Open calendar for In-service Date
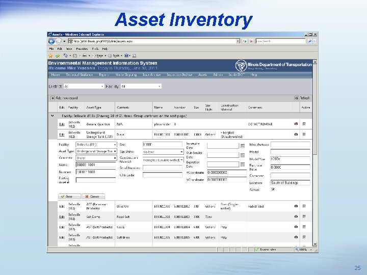Viewport: 367px width, 275px height. 243,146
